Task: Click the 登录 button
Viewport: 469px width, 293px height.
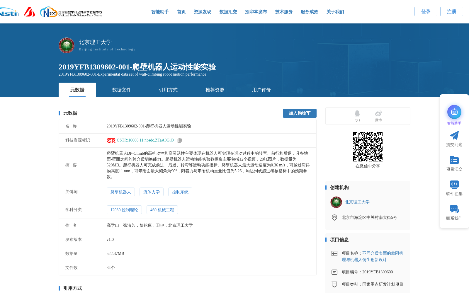Action: pyautogui.click(x=426, y=11)
